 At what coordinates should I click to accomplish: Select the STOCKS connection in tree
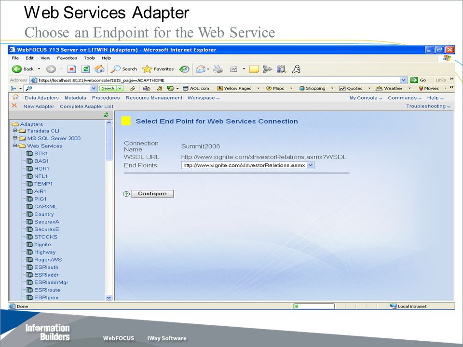(46, 237)
